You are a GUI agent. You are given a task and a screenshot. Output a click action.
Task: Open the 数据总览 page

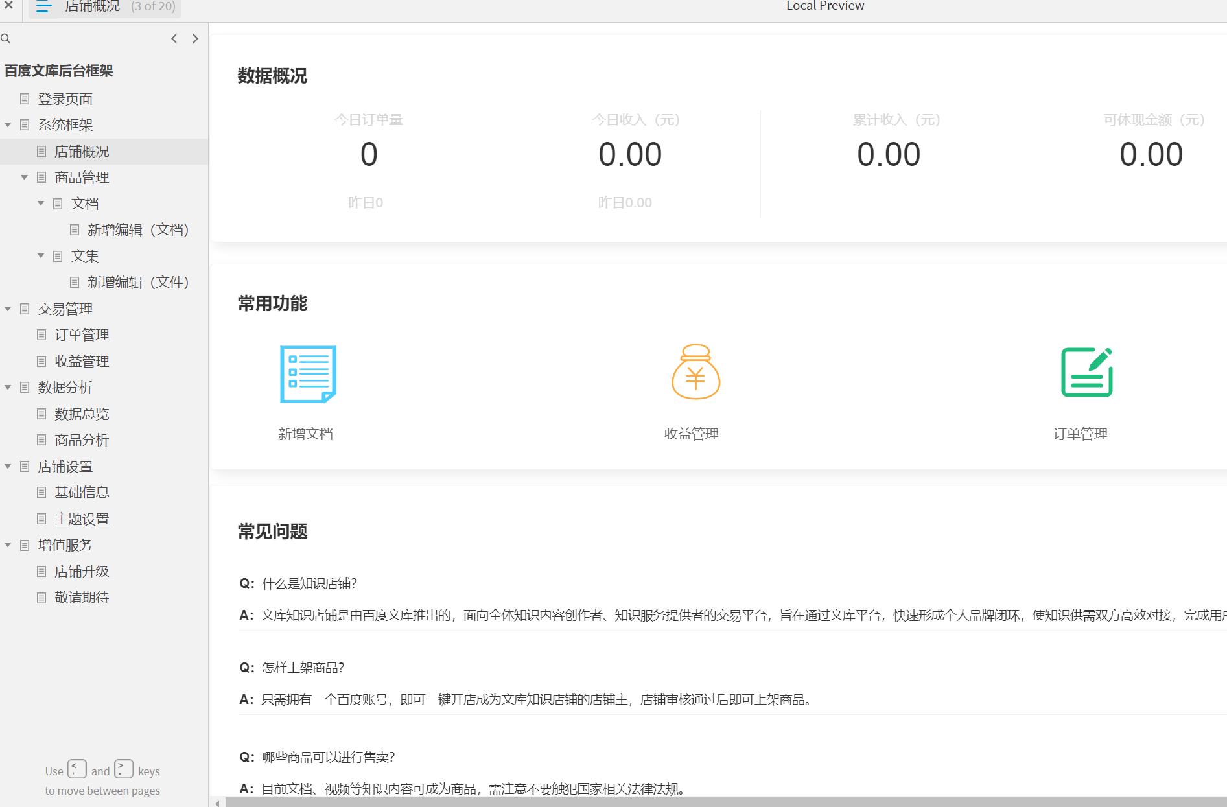click(x=82, y=414)
